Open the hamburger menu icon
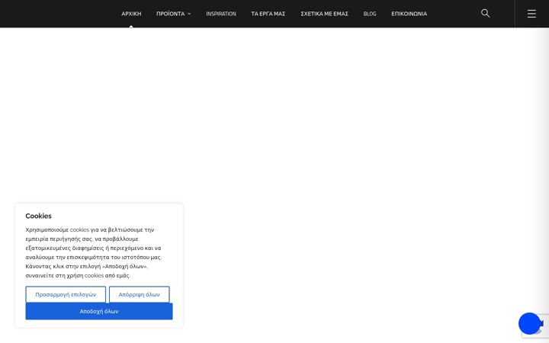549x343 pixels. click(531, 14)
